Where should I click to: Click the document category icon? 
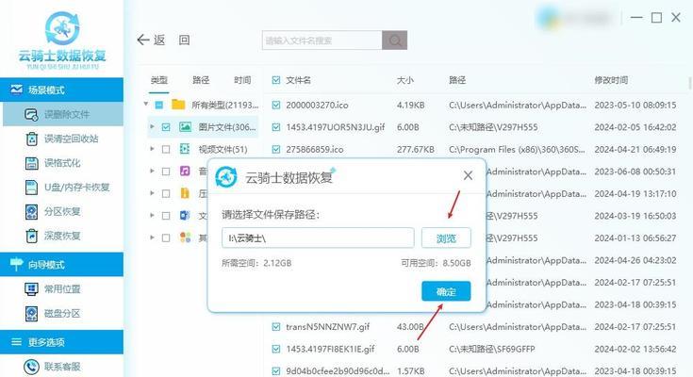(x=185, y=215)
